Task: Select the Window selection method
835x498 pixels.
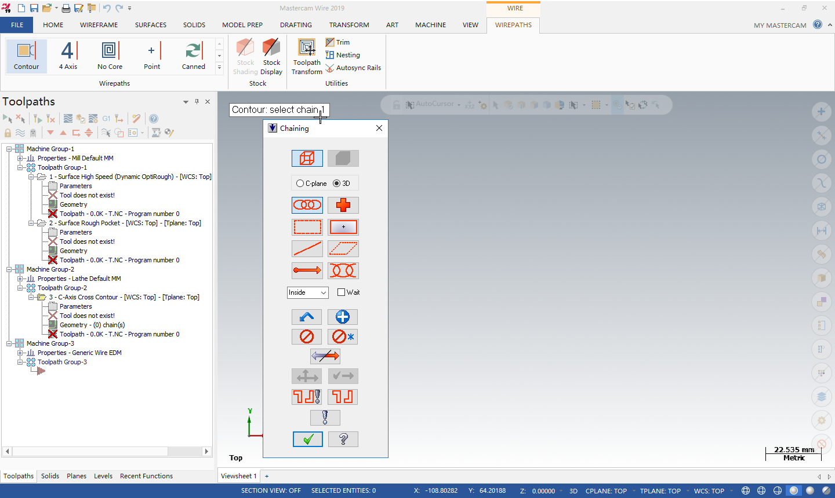Action: [307, 227]
